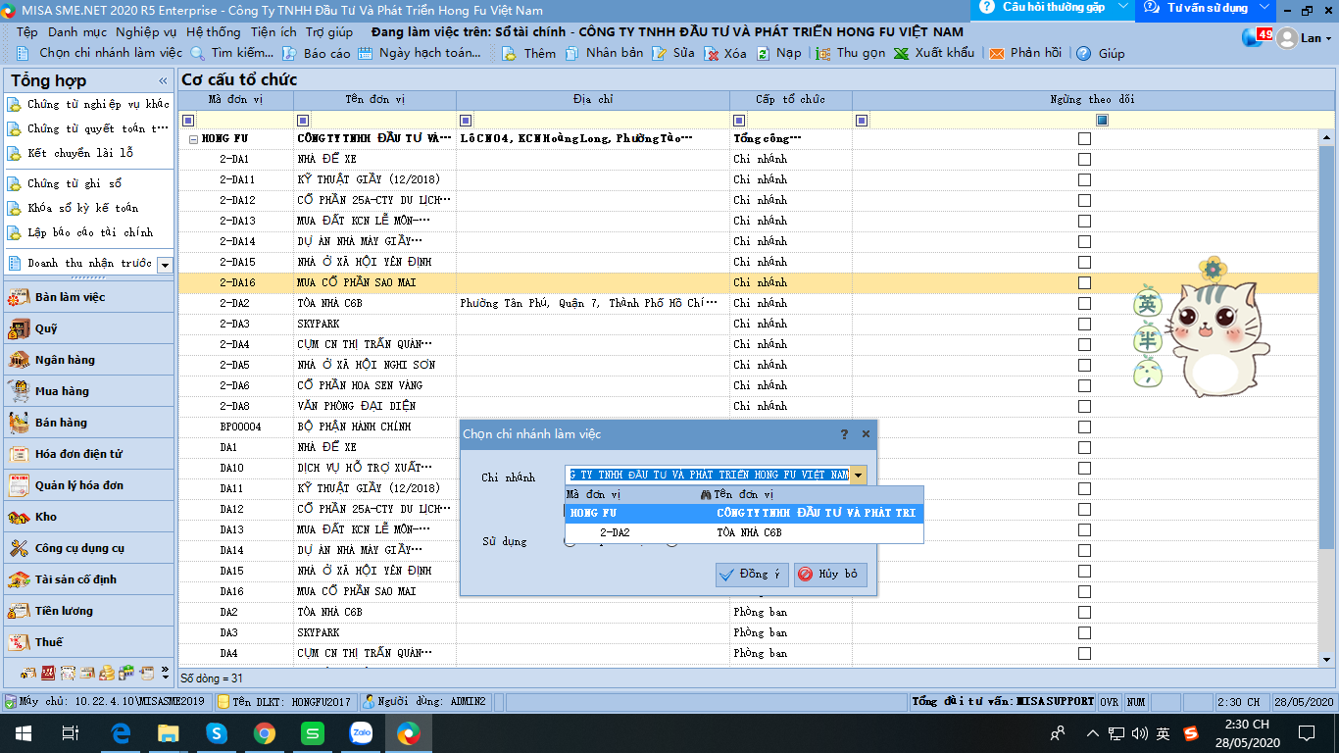Click the Nạp reload icon
This screenshot has height=753, width=1339.
click(764, 54)
